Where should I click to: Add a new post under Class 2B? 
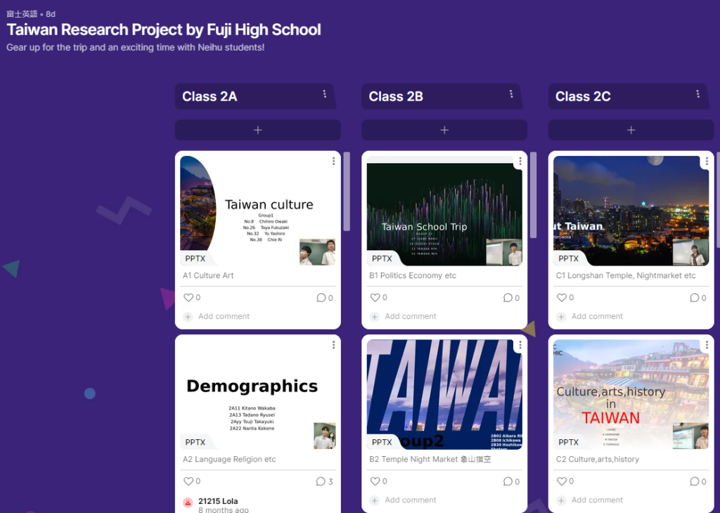tap(444, 130)
